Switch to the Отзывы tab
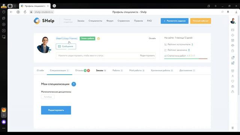The width and height of the screenshot is (240, 135). coord(82,70)
